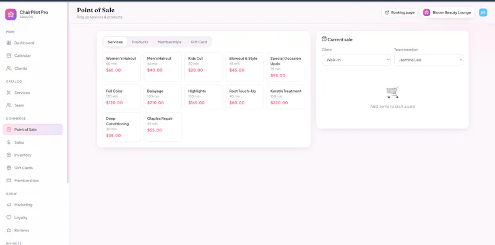
Task: Add Olaplex Repair service card
Action: (x=163, y=127)
